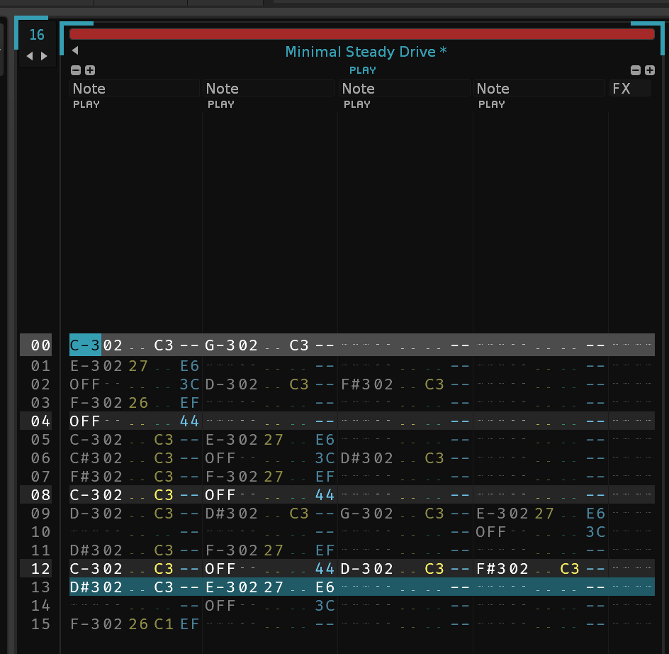Toggle the track's main PLAY state
669x654 pixels.
pos(362,70)
